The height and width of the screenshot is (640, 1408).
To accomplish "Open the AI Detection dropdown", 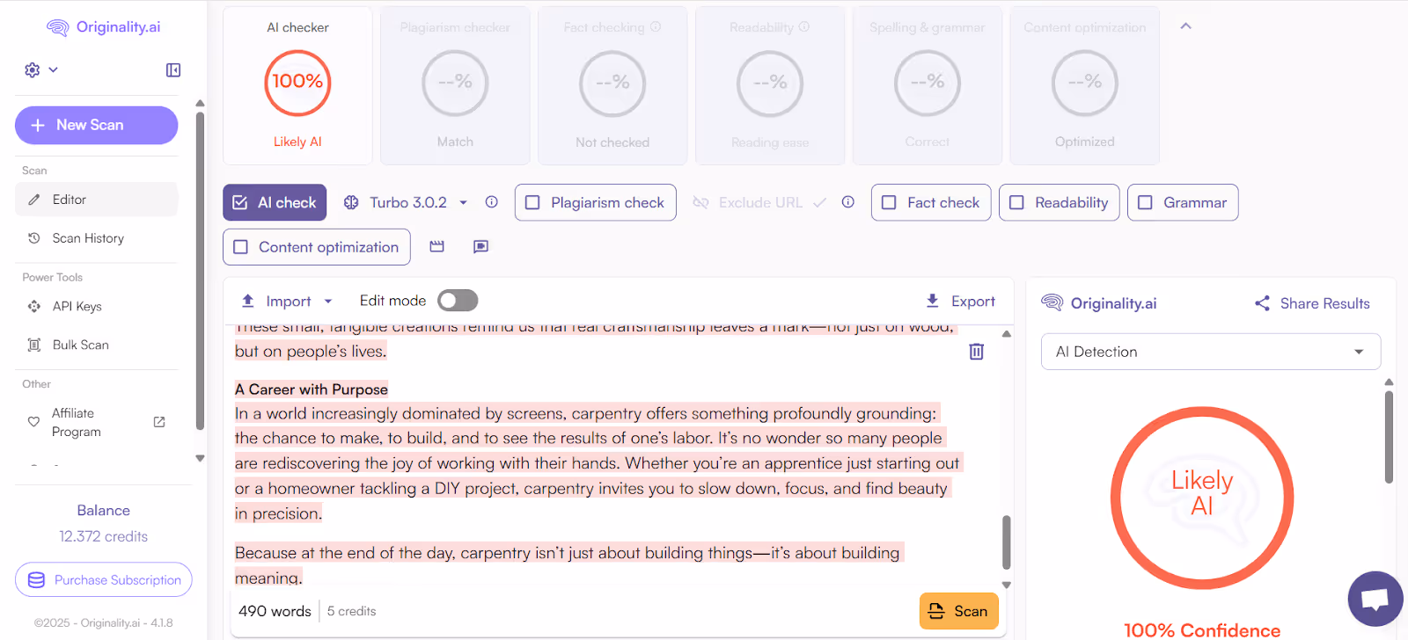I will pyautogui.click(x=1211, y=352).
